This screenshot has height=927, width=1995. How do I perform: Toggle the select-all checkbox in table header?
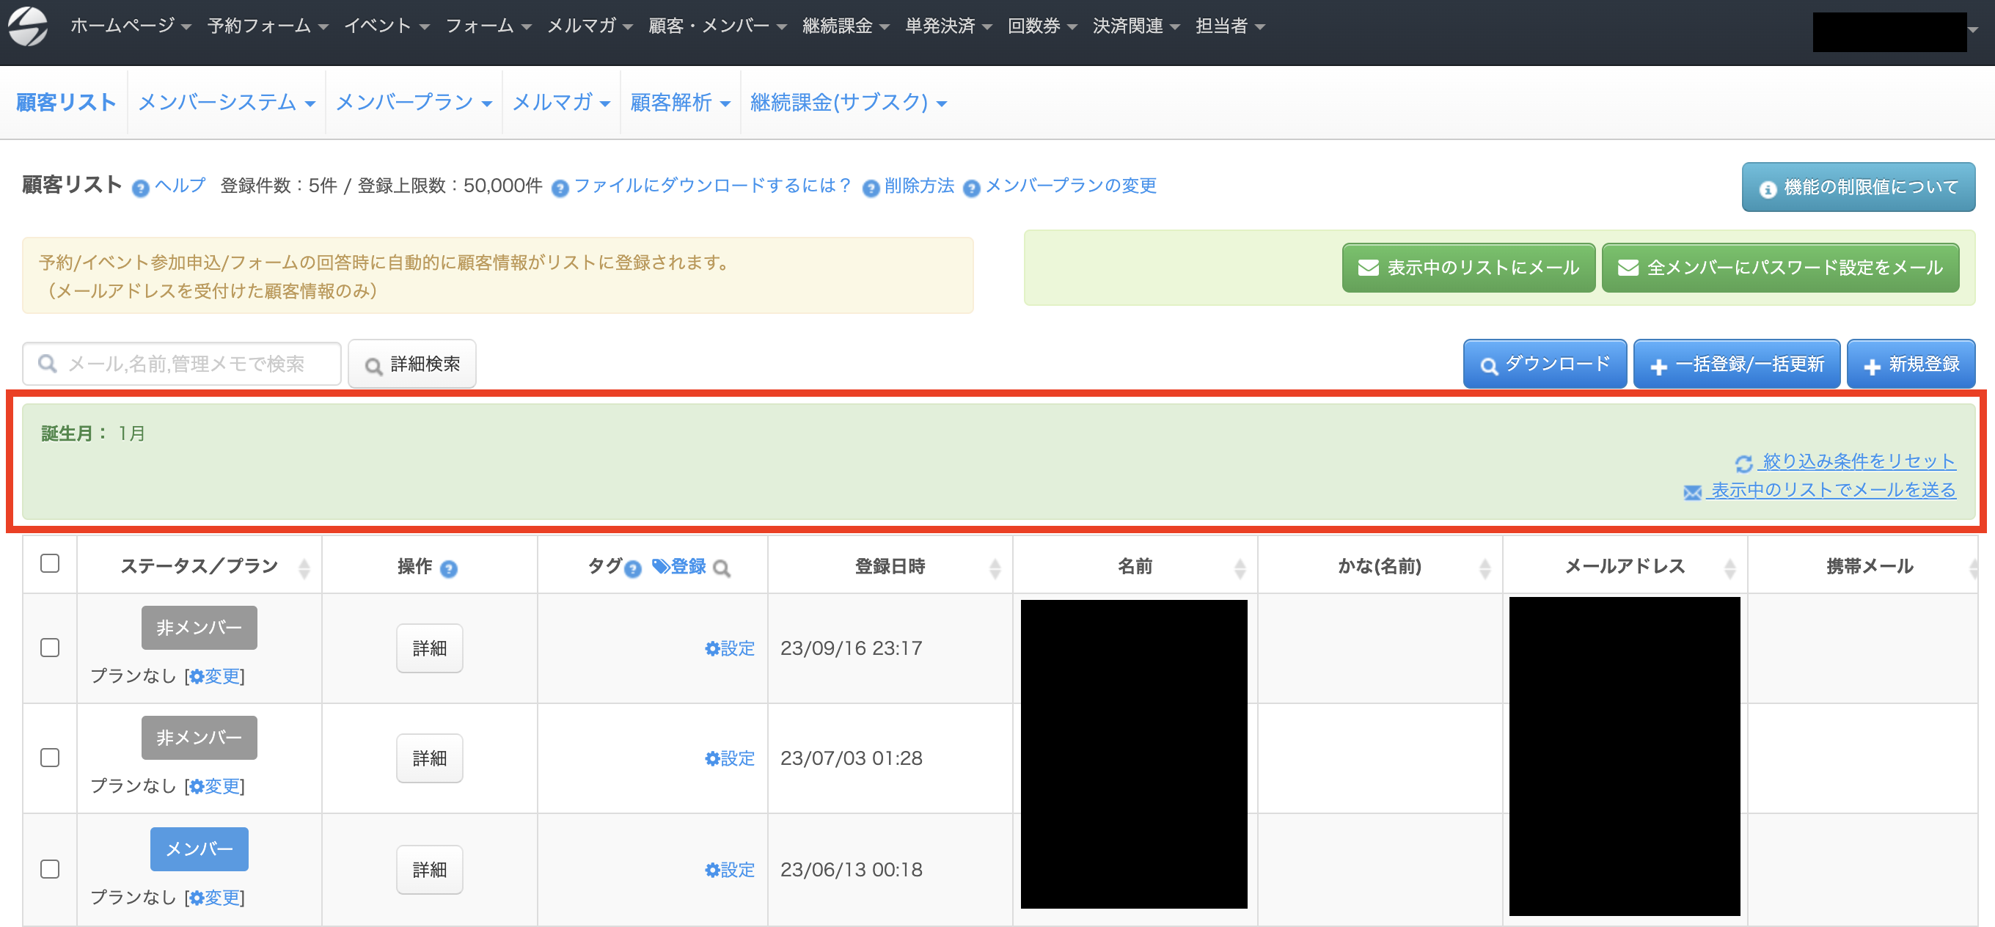[50, 563]
